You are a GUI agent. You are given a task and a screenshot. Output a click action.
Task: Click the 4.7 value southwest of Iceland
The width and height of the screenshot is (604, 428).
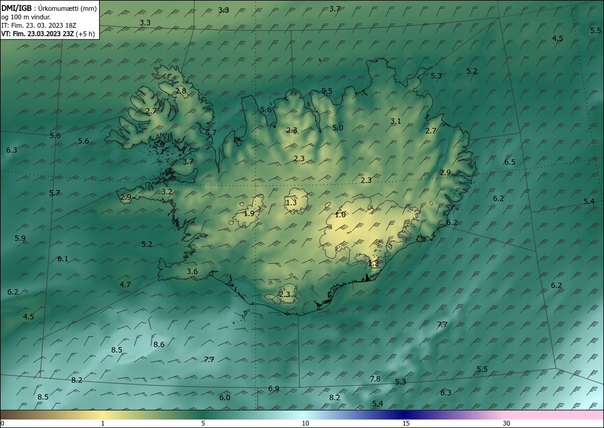coord(125,285)
